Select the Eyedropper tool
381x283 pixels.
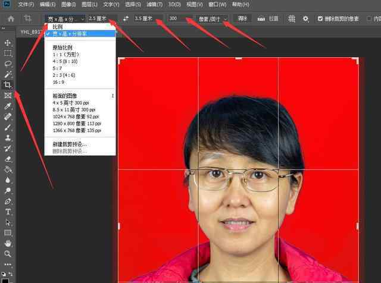8,106
